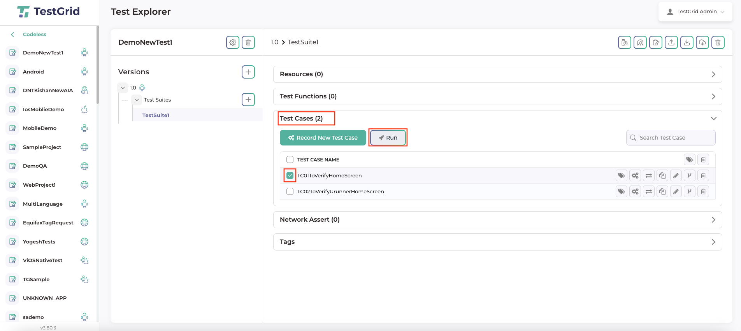Collapse the version 1.0 tree node
The height and width of the screenshot is (331, 741).
pos(123,88)
